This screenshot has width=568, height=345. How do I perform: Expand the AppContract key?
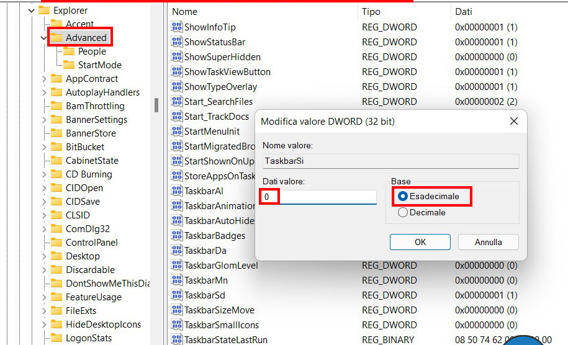[x=44, y=79]
